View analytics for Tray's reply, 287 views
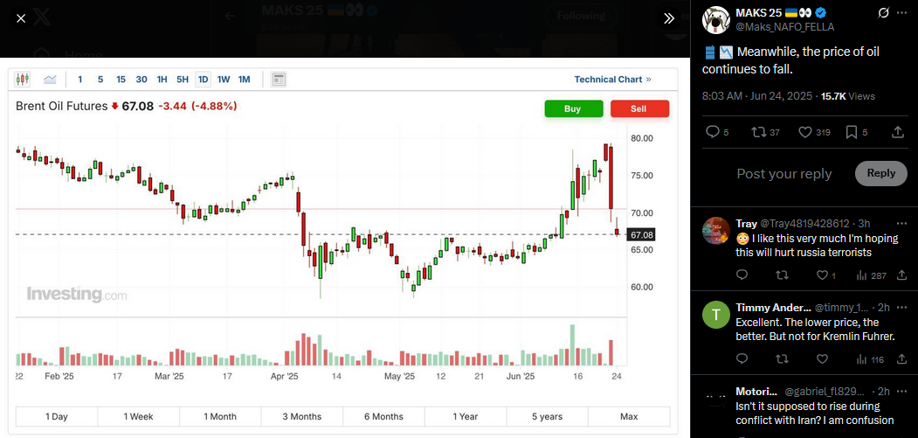The width and height of the screenshot is (918, 438). [871, 275]
